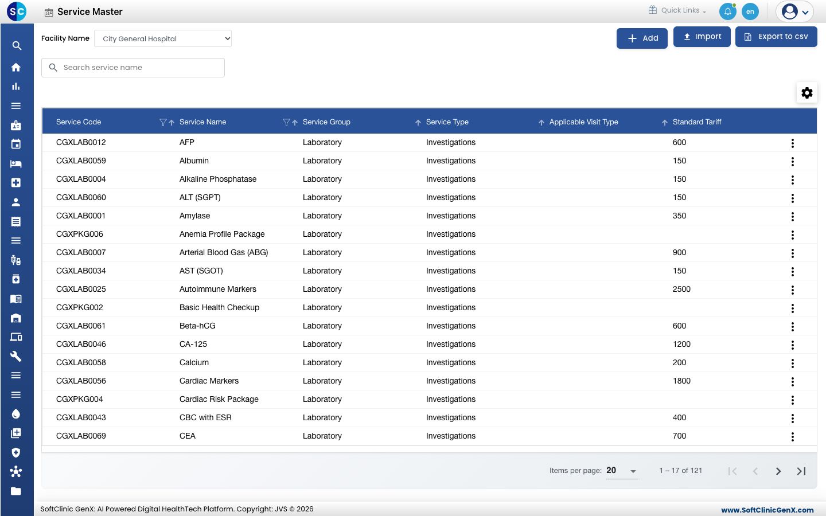
Task: Open the sidebar search icon
Action: click(17, 46)
